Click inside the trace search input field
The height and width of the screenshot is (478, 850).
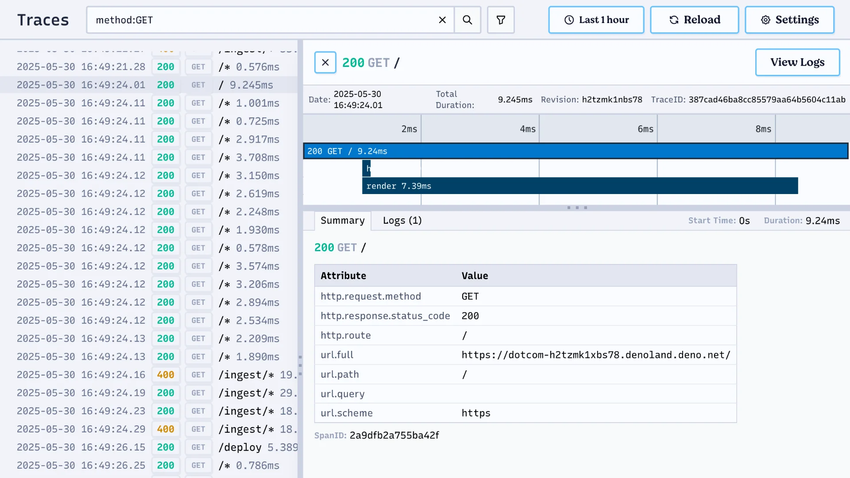click(266, 19)
